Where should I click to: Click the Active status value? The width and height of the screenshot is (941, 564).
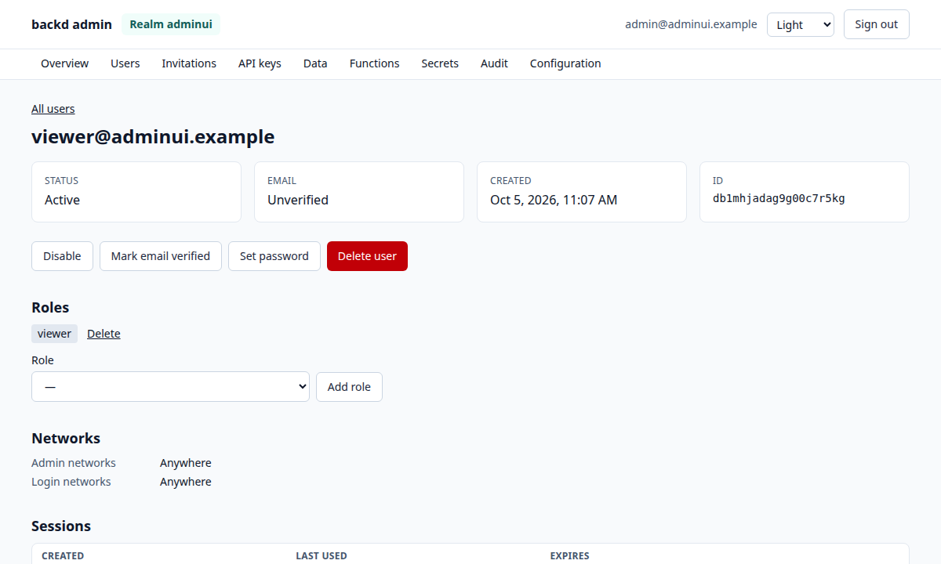(62, 200)
